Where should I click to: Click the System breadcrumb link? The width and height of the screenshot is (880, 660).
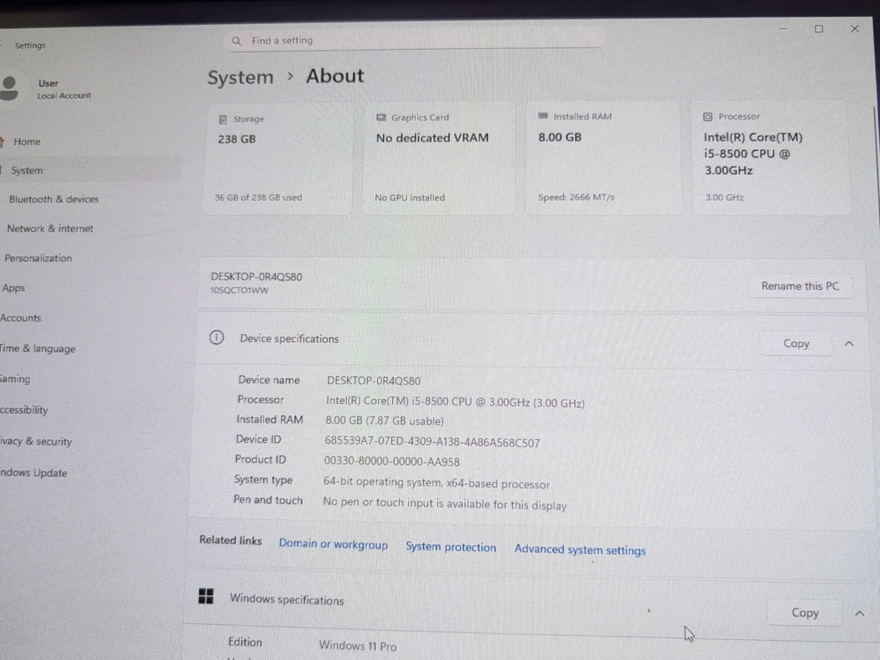241,77
